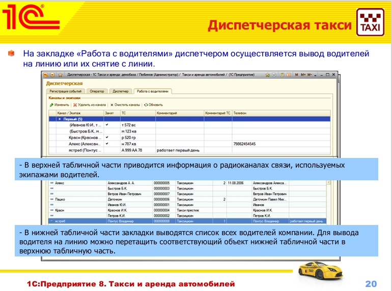This screenshot has width=392, height=291.
Task: Collapse the Первый (5) channel group
Action: 60,118
